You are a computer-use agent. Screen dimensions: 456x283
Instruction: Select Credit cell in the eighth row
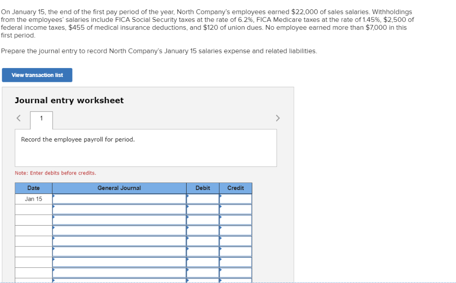[236, 273]
